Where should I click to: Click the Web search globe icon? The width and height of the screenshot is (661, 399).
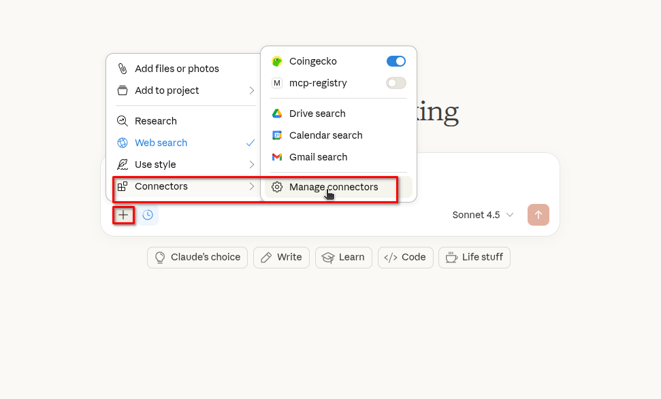123,143
